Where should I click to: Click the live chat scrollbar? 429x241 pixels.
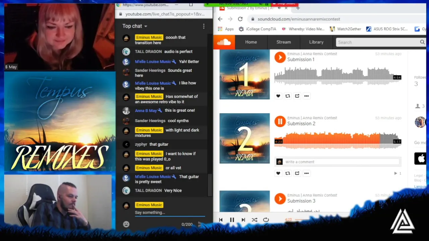point(210,185)
